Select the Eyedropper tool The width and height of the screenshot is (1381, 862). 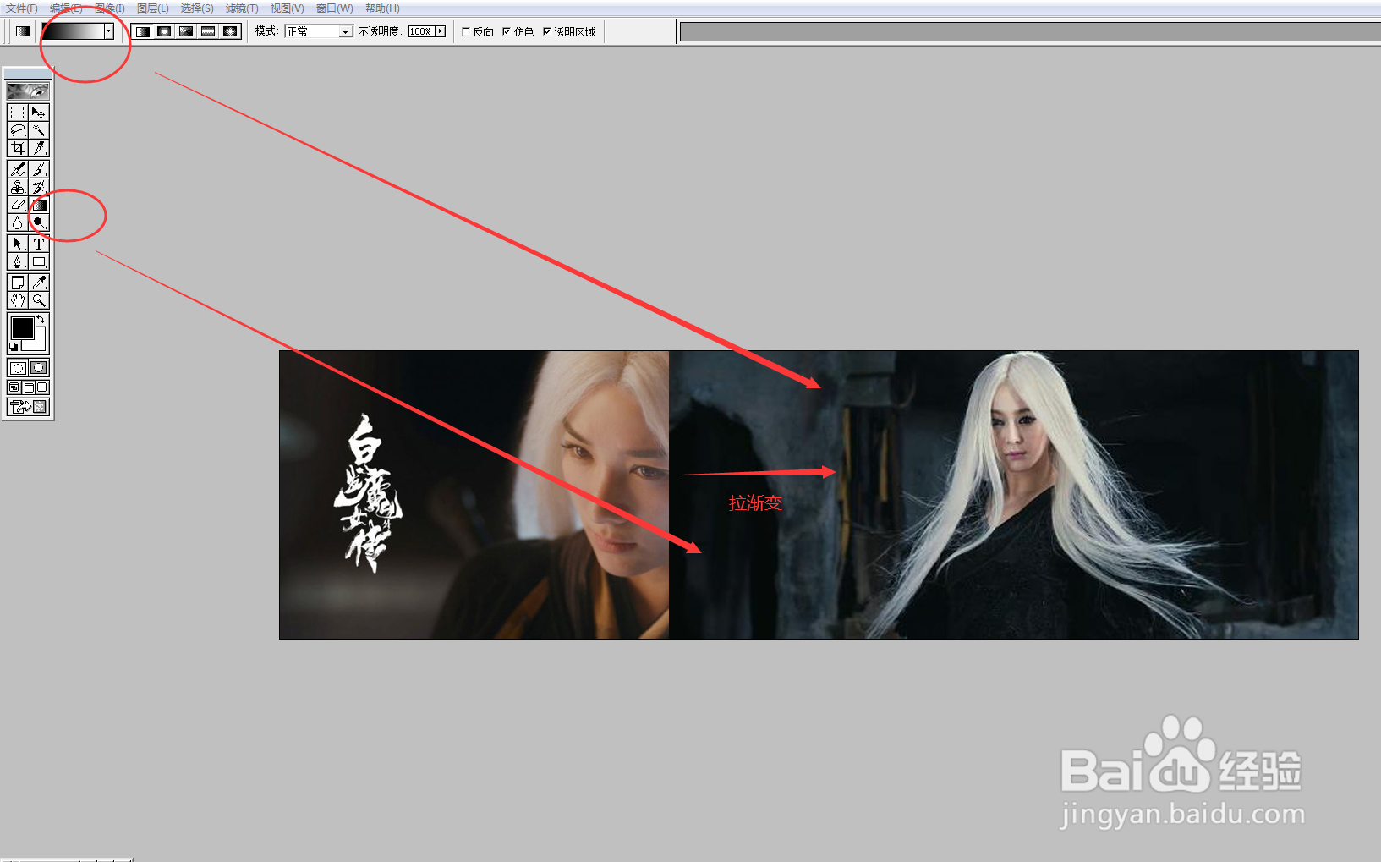(x=39, y=283)
